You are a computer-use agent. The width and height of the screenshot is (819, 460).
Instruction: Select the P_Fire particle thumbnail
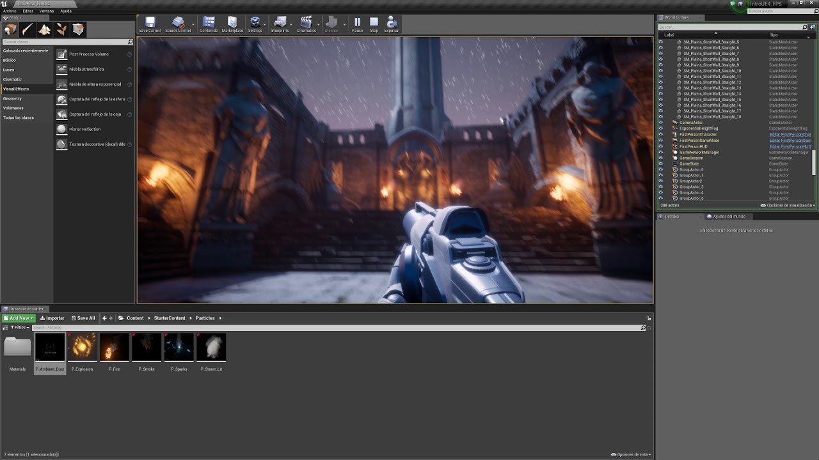coord(114,347)
